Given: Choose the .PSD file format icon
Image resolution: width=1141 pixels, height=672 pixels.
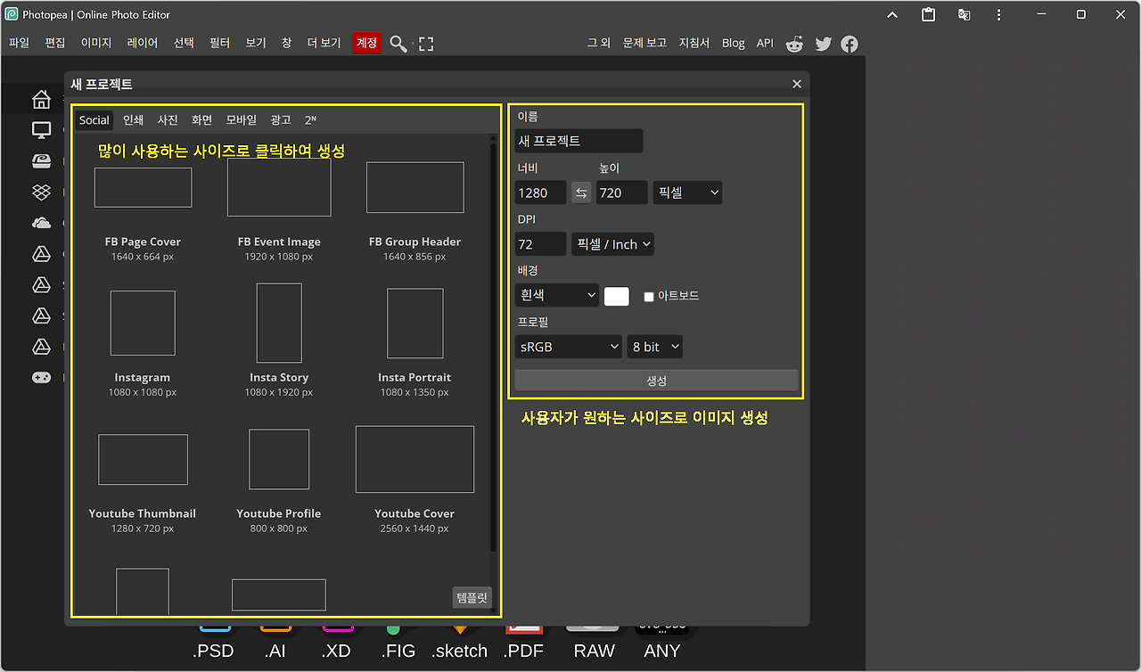Looking at the screenshot, I should click(214, 643).
